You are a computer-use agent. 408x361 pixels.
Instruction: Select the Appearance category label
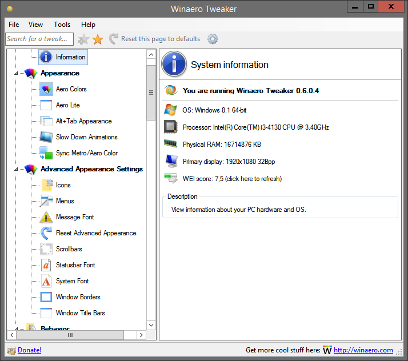(x=60, y=73)
